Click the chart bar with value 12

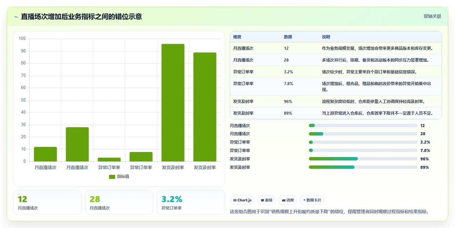pyautogui.click(x=45, y=154)
